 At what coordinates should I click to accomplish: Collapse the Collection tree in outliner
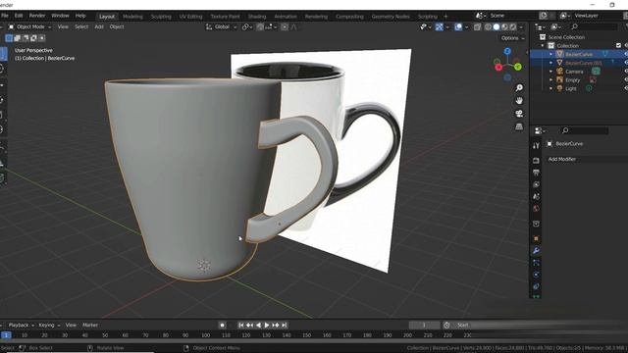coord(543,46)
